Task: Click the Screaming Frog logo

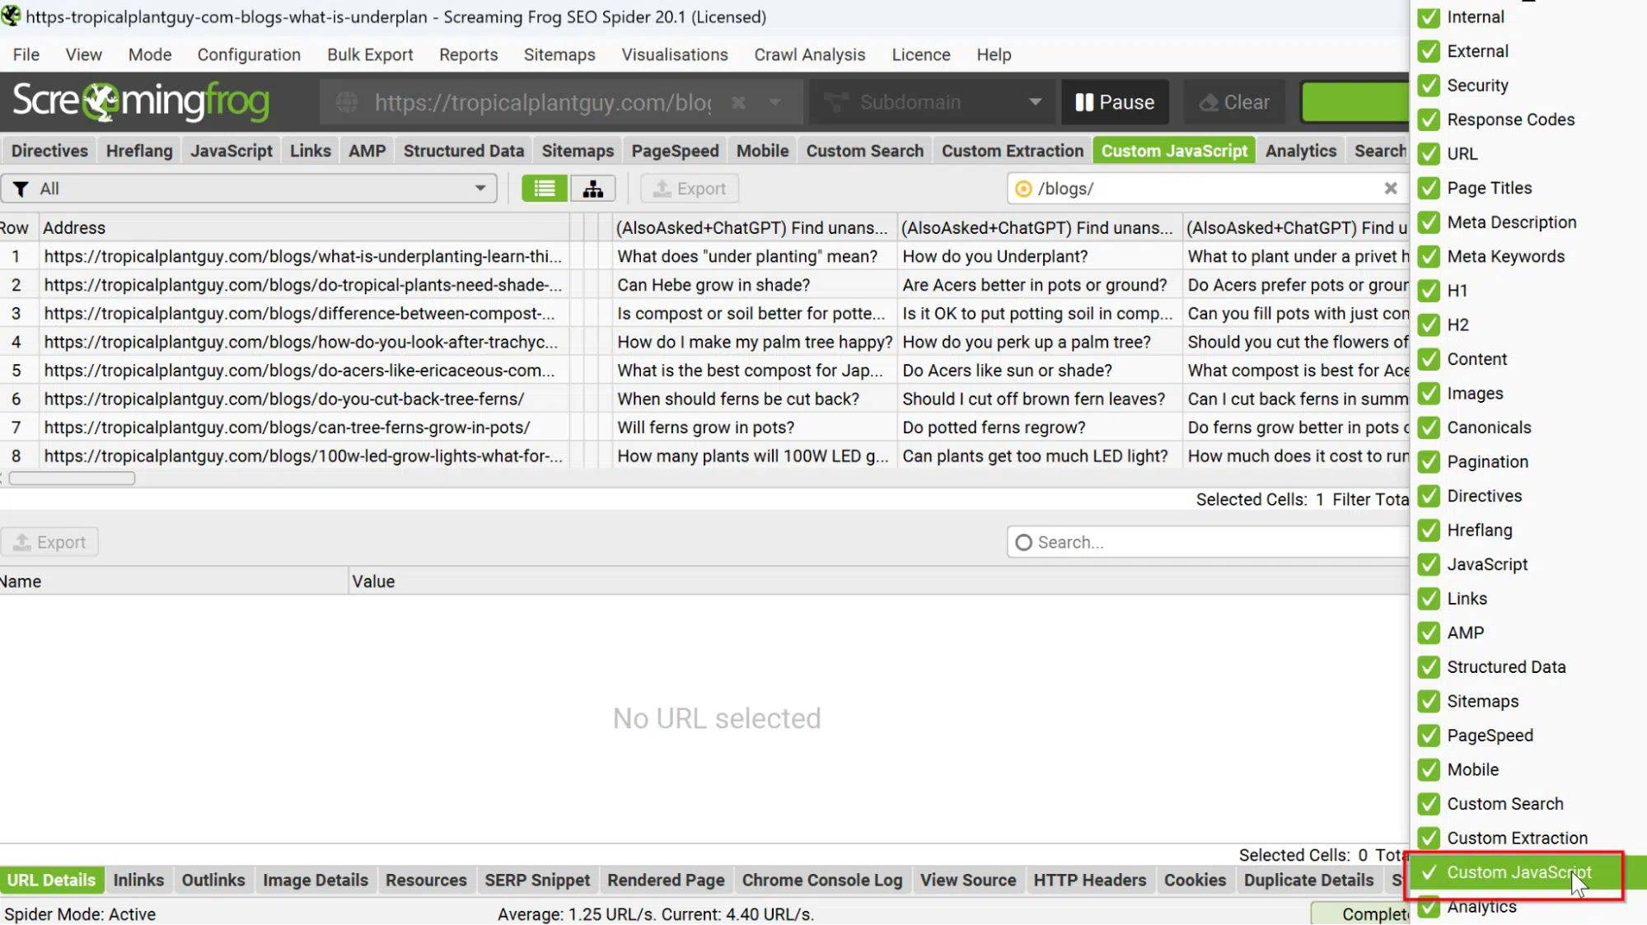Action: [141, 101]
